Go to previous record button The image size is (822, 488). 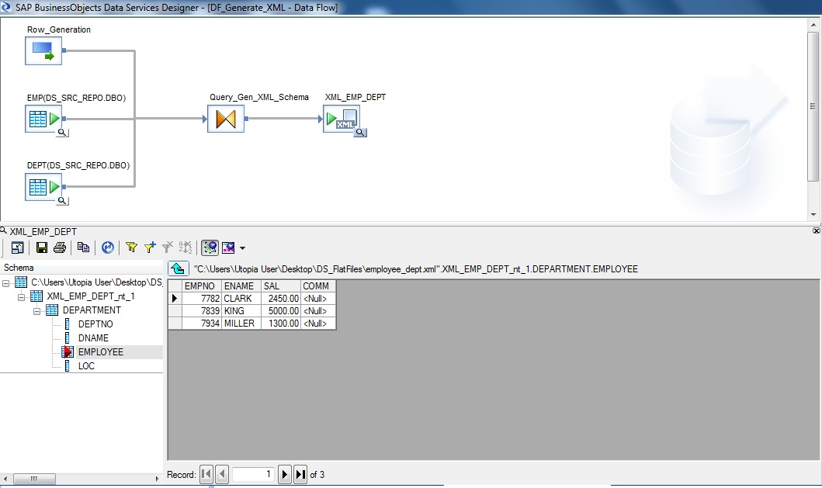click(222, 474)
